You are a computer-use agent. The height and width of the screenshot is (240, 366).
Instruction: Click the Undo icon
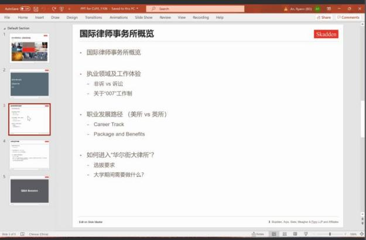click(44, 9)
